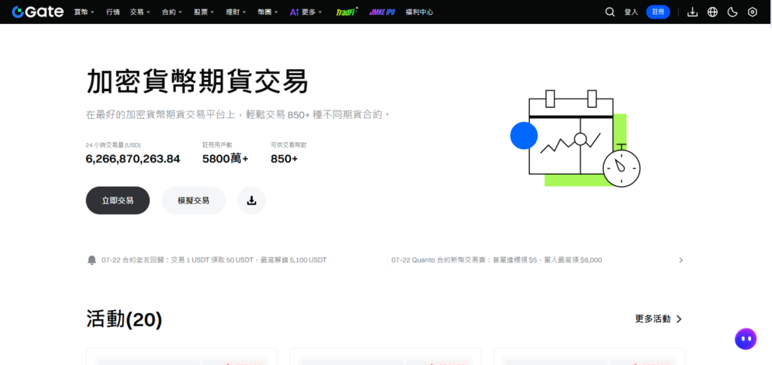This screenshot has height=365, width=772.
Task: Open the JMKE IPO menu item
Action: point(382,12)
